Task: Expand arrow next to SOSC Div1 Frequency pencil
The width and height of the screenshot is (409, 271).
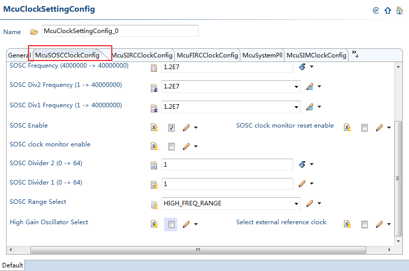Action: 319,107
